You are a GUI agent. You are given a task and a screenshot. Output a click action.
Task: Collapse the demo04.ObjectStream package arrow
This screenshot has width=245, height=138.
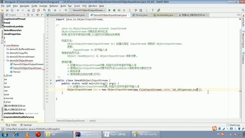click(4, 61)
